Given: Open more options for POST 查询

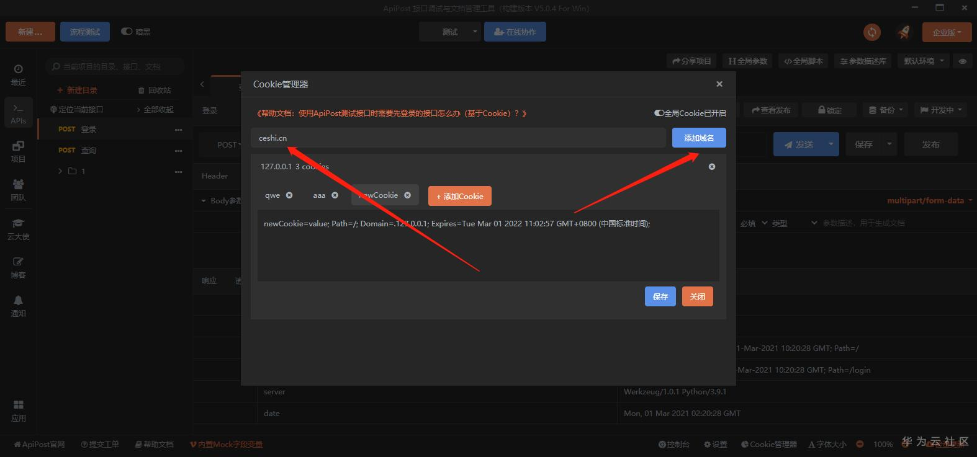Looking at the screenshot, I should click(179, 151).
